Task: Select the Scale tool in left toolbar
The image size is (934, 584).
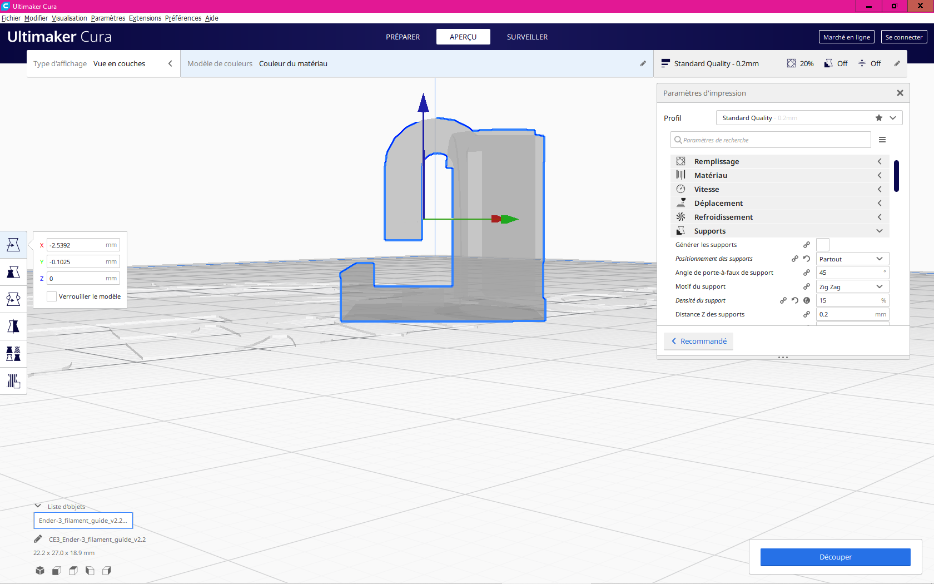Action: (x=13, y=272)
